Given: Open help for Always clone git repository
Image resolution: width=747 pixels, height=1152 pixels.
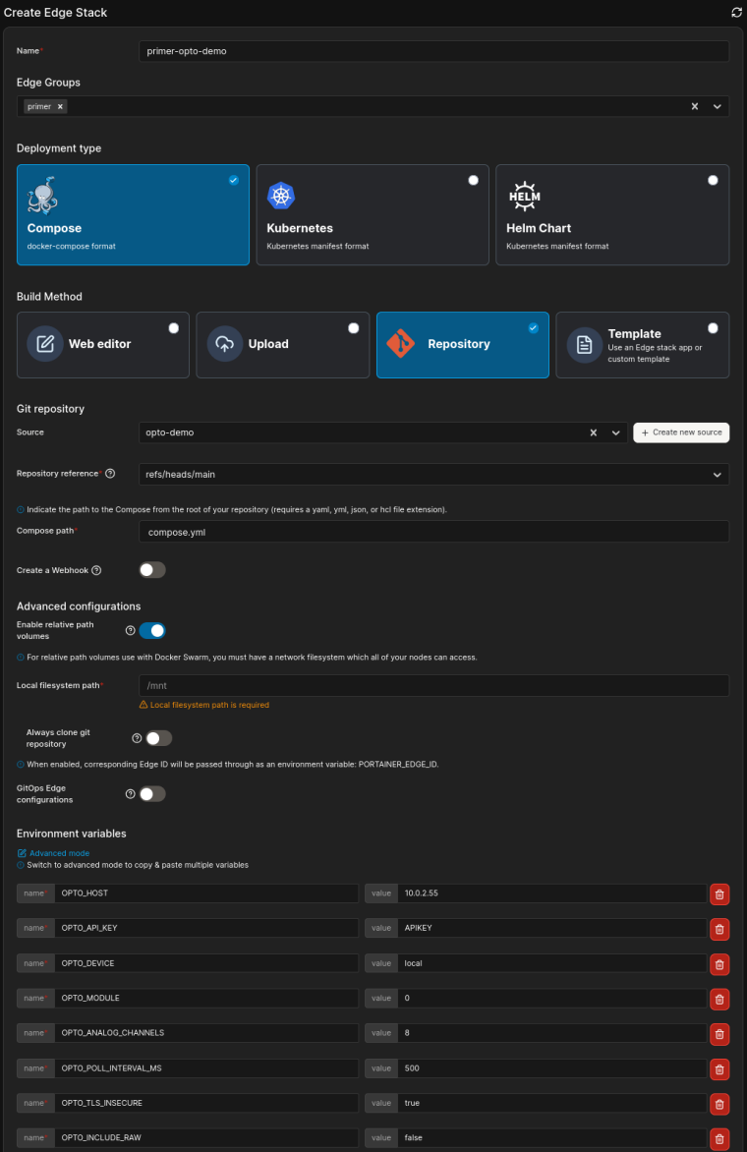Looking at the screenshot, I should click(x=137, y=738).
